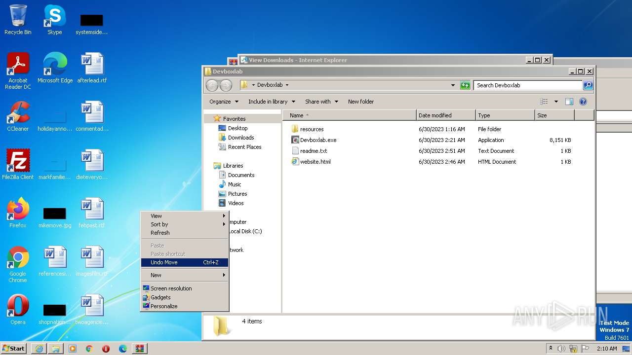
Task: Select readme.txt file in list
Action: tap(314, 151)
